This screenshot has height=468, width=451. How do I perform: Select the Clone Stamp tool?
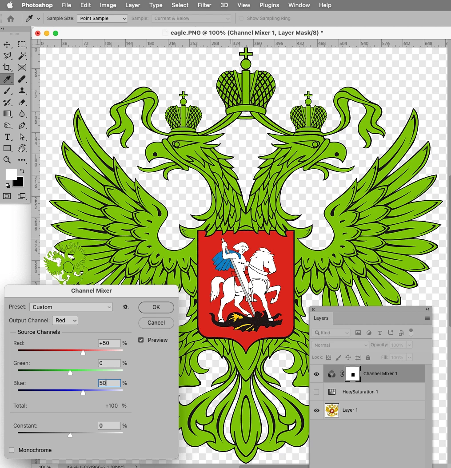point(22,91)
